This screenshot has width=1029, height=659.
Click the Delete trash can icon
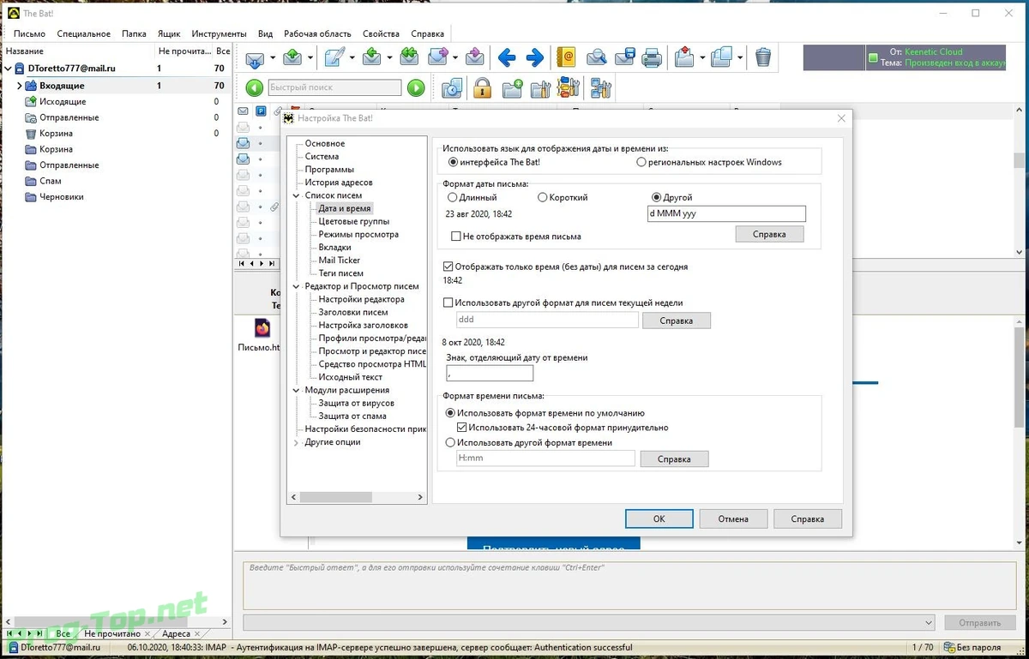(763, 58)
